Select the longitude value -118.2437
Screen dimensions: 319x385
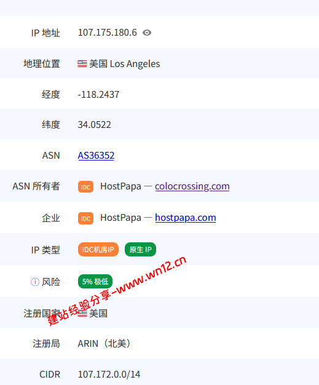coord(98,95)
